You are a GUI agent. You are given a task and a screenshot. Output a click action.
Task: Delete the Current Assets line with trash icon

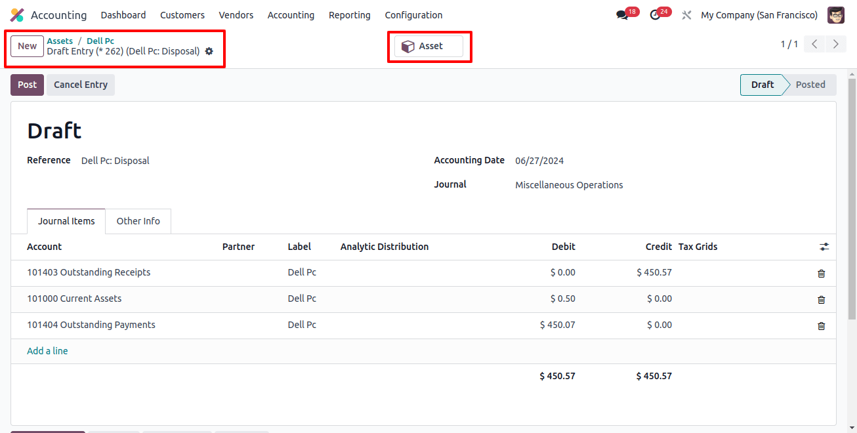(x=821, y=300)
